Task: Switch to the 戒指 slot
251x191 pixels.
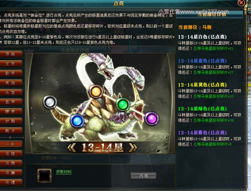Action: 10,83
